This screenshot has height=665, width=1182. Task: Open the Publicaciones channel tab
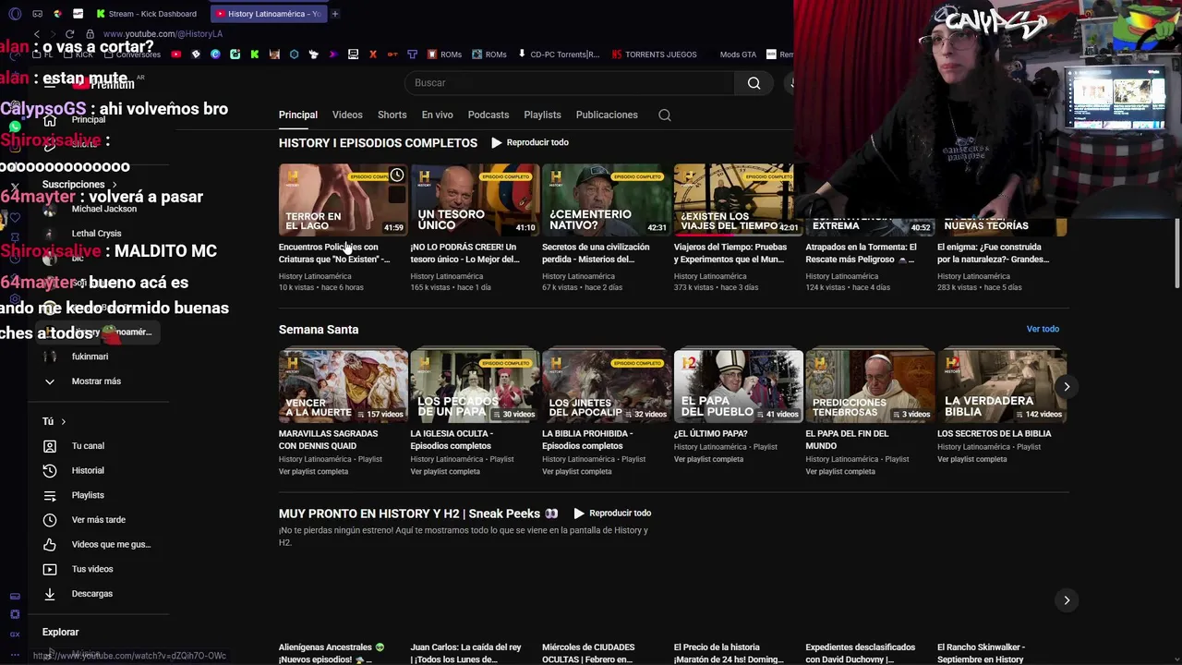[x=607, y=115]
